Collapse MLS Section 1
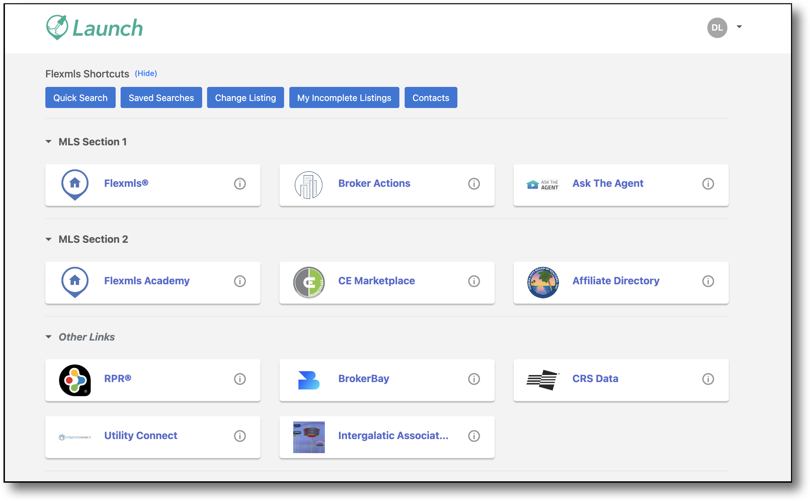This screenshot has height=501, width=810. (49, 142)
